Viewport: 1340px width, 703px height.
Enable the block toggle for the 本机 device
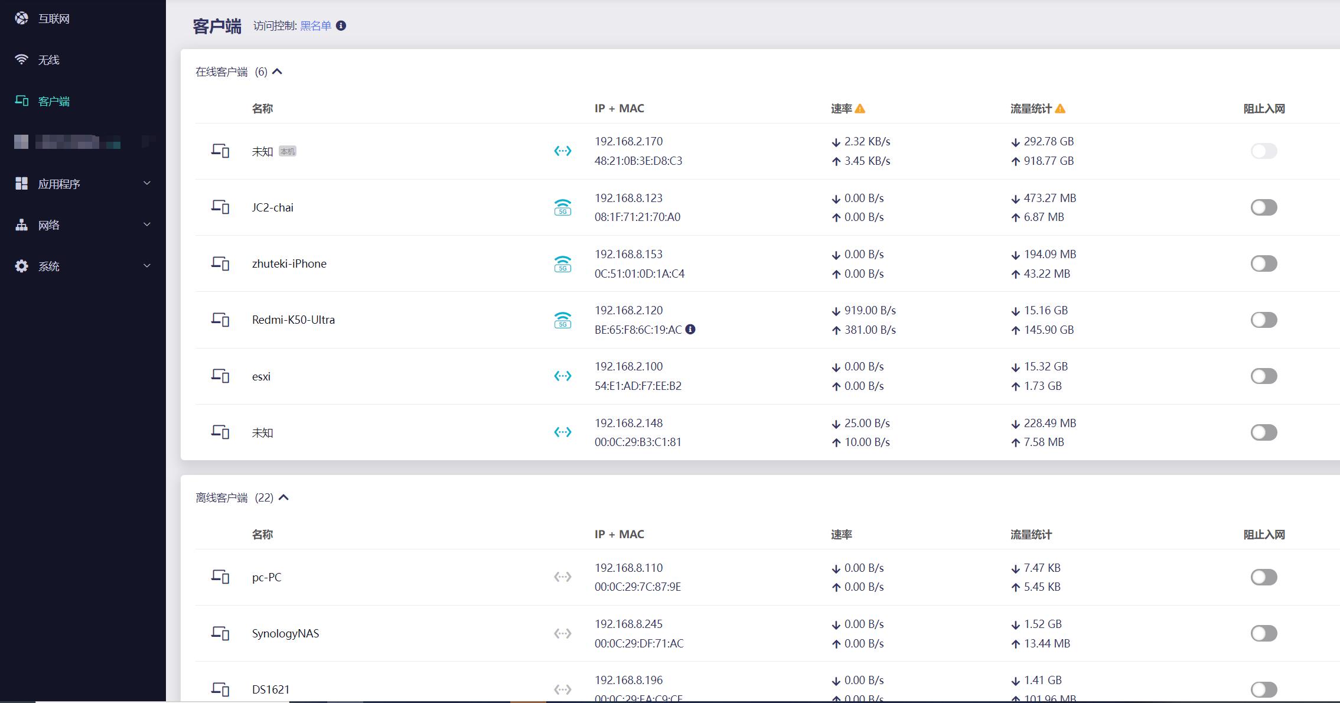coord(1263,151)
